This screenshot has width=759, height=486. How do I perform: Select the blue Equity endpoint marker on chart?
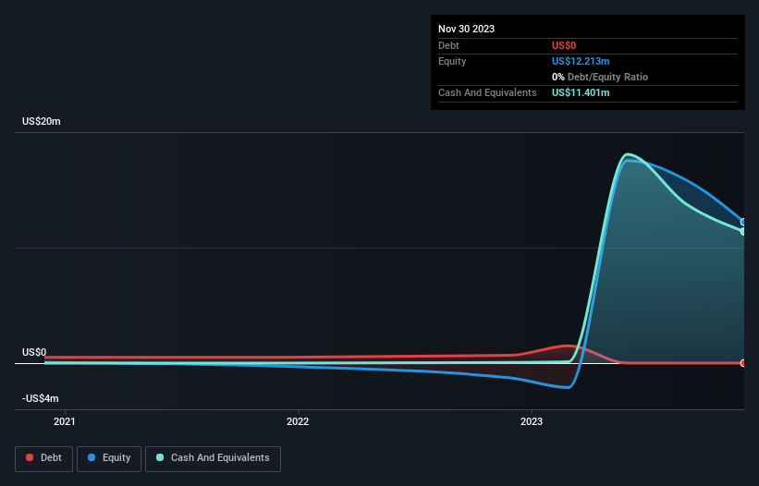click(743, 222)
